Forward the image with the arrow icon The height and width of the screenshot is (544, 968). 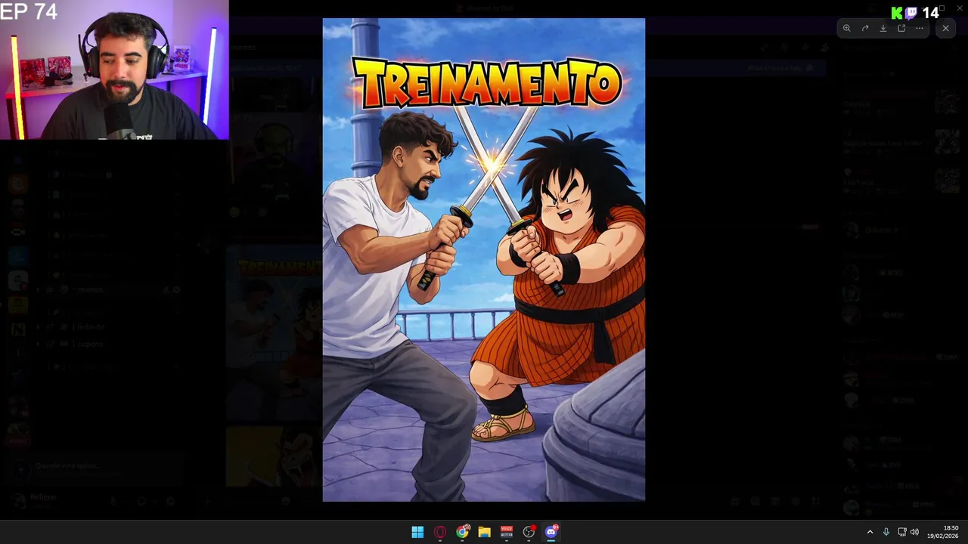coord(865,28)
